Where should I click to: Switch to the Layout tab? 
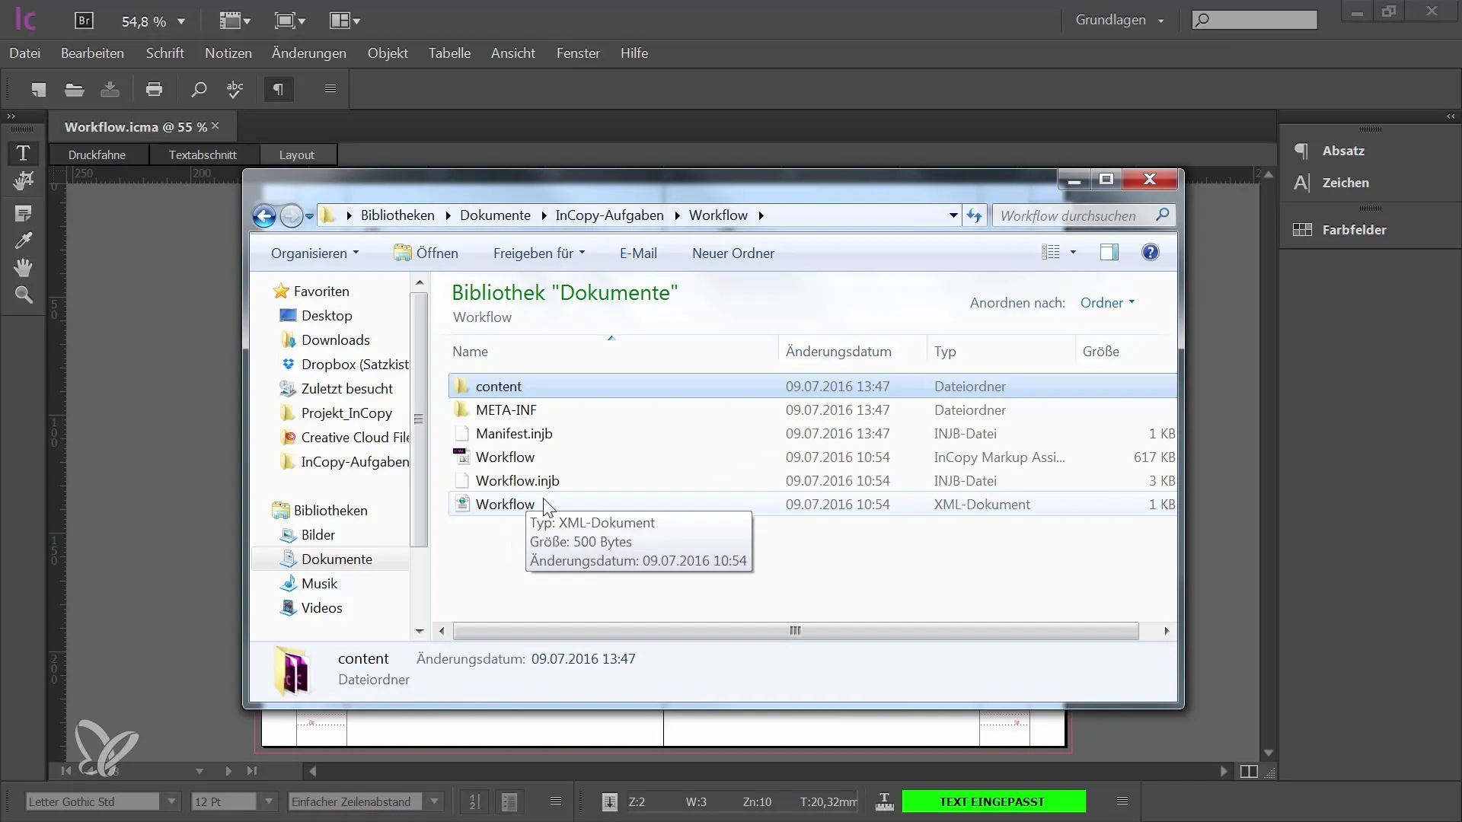(297, 155)
